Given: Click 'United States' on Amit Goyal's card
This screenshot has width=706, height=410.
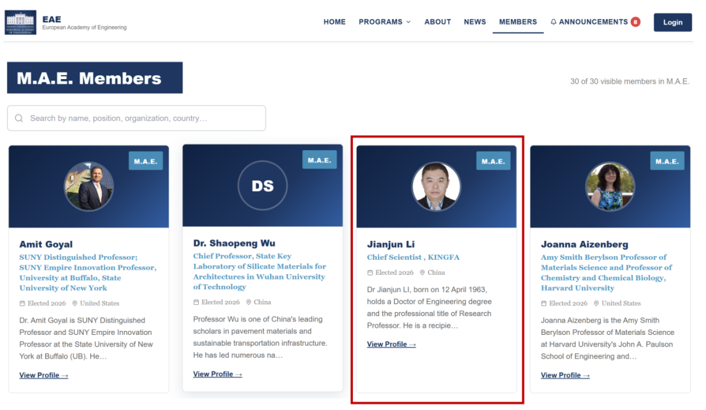Looking at the screenshot, I should [x=99, y=304].
